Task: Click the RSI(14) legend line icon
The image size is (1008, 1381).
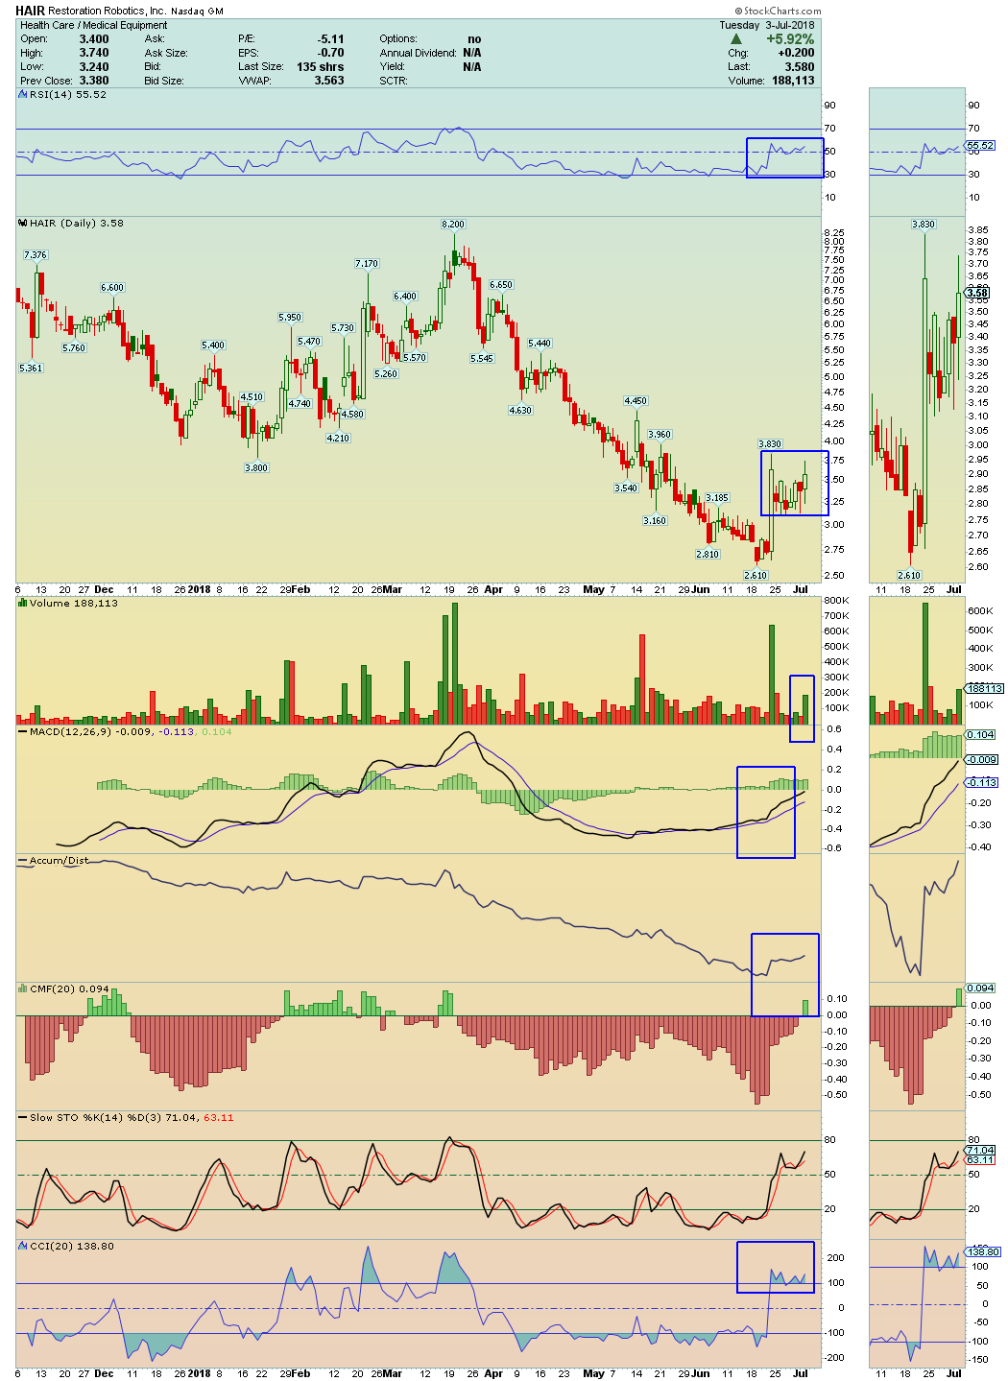Action: 23,95
